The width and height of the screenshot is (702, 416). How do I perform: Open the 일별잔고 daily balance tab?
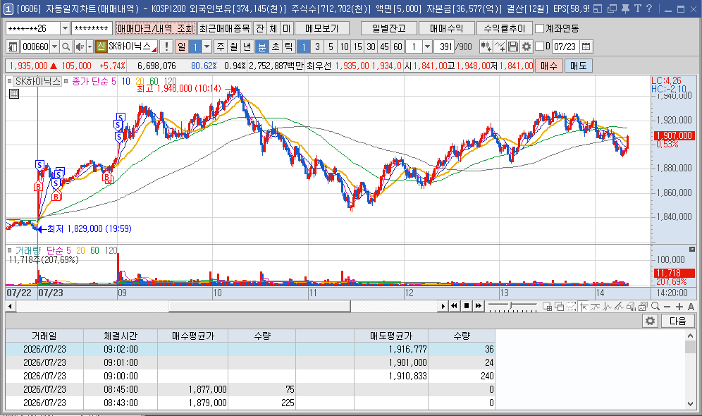point(389,28)
